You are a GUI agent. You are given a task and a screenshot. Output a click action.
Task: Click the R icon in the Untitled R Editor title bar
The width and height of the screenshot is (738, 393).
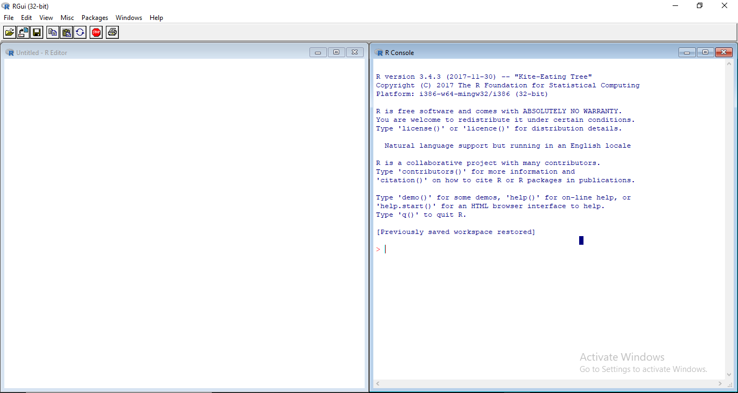coord(10,52)
